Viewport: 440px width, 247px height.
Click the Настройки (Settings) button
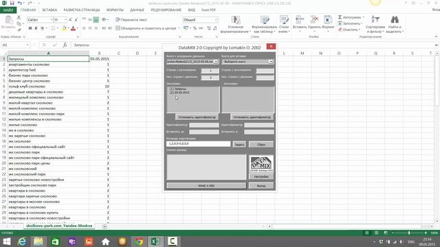click(261, 177)
